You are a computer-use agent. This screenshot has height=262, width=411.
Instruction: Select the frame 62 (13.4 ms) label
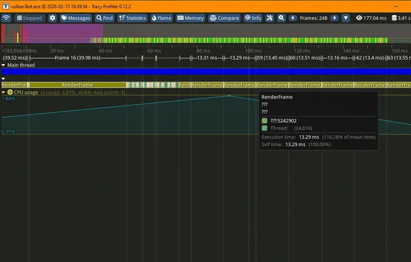(370, 57)
